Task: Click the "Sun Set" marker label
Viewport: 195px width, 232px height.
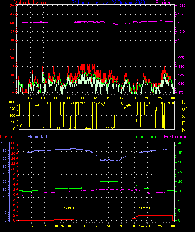Action: 145,208
